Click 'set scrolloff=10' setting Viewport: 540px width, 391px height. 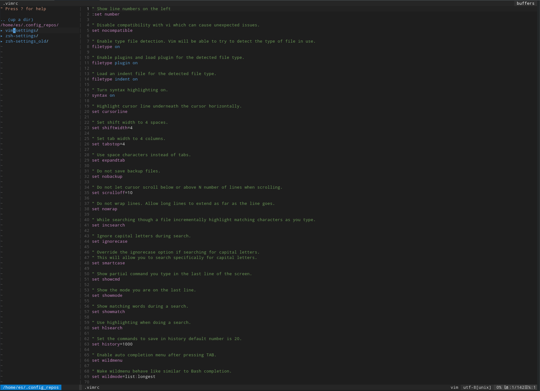112,193
